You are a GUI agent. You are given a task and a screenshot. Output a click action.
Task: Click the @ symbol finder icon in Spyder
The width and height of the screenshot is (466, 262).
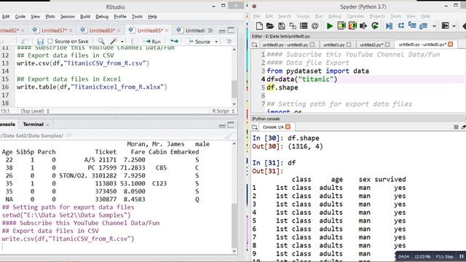point(315,26)
